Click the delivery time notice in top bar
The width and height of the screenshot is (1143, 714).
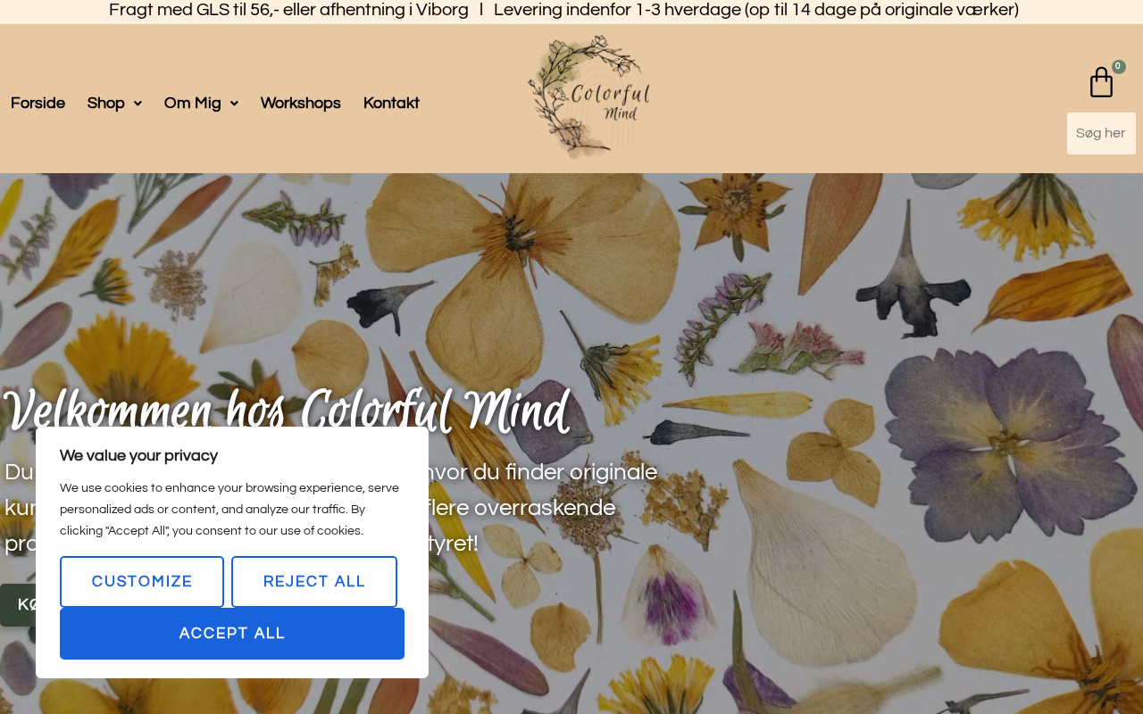coord(756,10)
